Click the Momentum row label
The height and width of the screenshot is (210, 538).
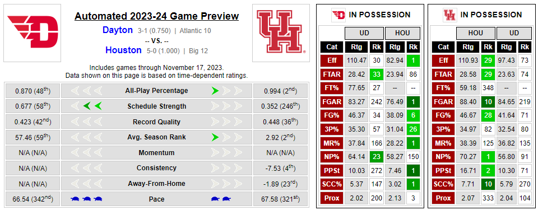tap(156, 153)
